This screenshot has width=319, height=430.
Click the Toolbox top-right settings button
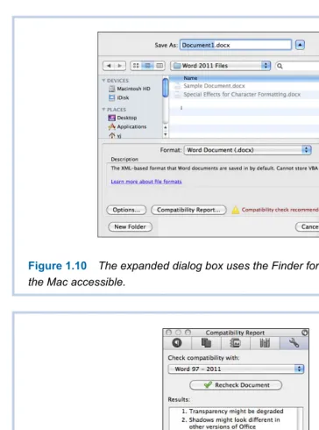[305, 333]
